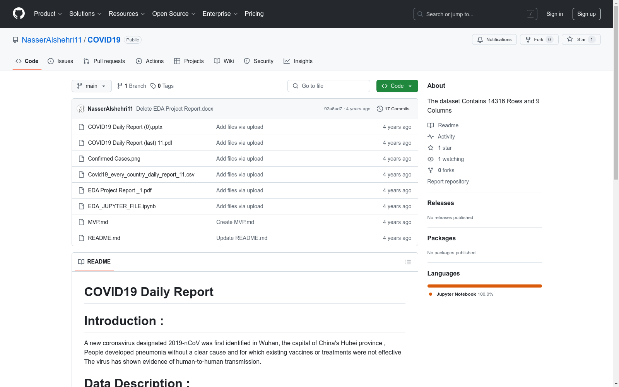Expand the Resources menu
The width and height of the screenshot is (619, 387).
(x=127, y=14)
